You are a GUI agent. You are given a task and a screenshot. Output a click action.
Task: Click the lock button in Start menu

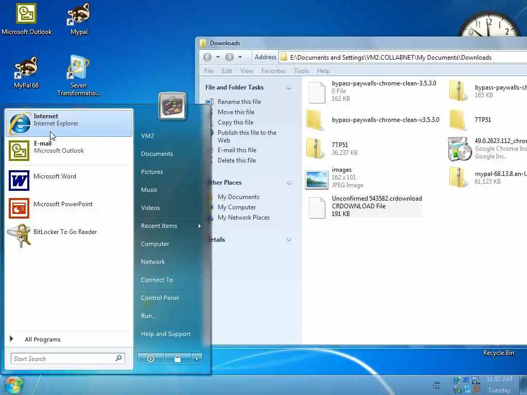177,358
